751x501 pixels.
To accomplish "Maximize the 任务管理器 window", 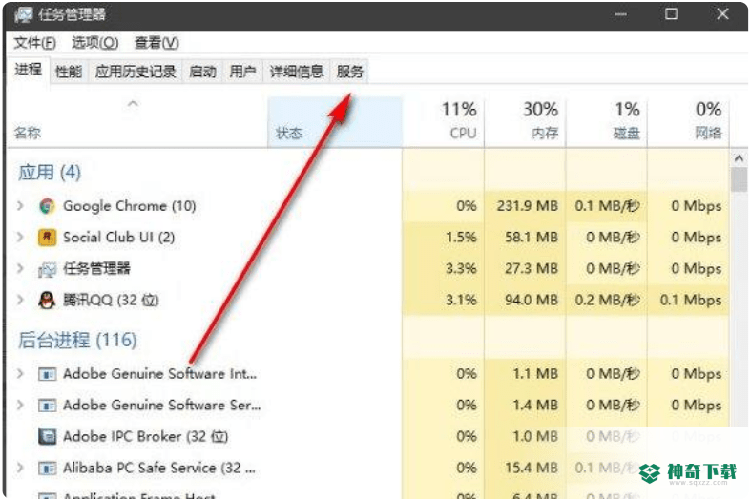I will point(671,14).
